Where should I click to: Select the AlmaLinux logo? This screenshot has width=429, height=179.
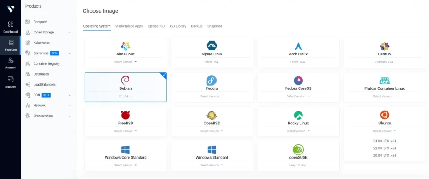coord(126,46)
